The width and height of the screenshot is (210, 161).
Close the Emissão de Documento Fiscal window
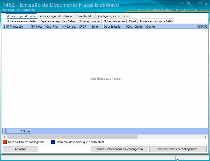pyautogui.click(x=206, y=4)
